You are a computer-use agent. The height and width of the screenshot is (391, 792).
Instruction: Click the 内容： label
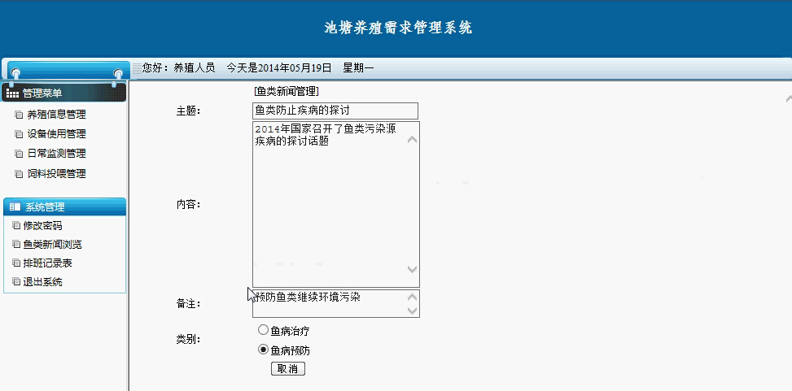188,204
